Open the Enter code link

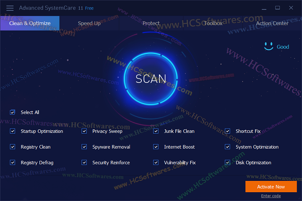(271, 196)
